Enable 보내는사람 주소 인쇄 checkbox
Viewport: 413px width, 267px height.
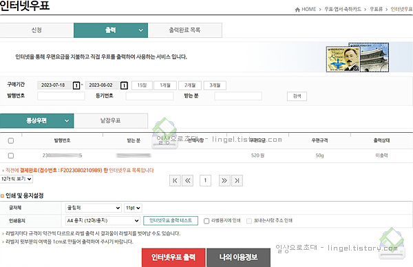pos(249,221)
